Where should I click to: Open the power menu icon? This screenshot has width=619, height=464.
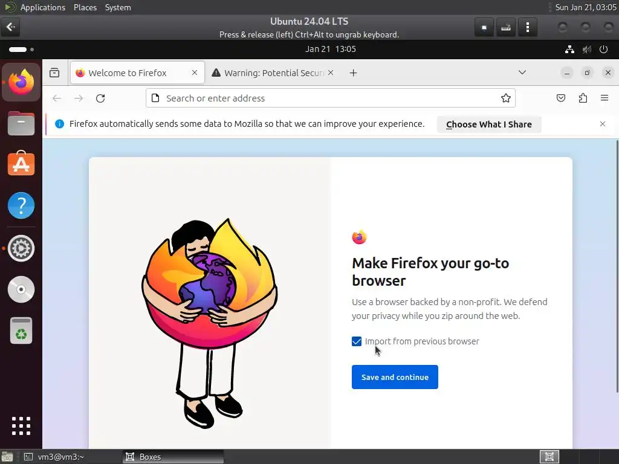[603, 50]
